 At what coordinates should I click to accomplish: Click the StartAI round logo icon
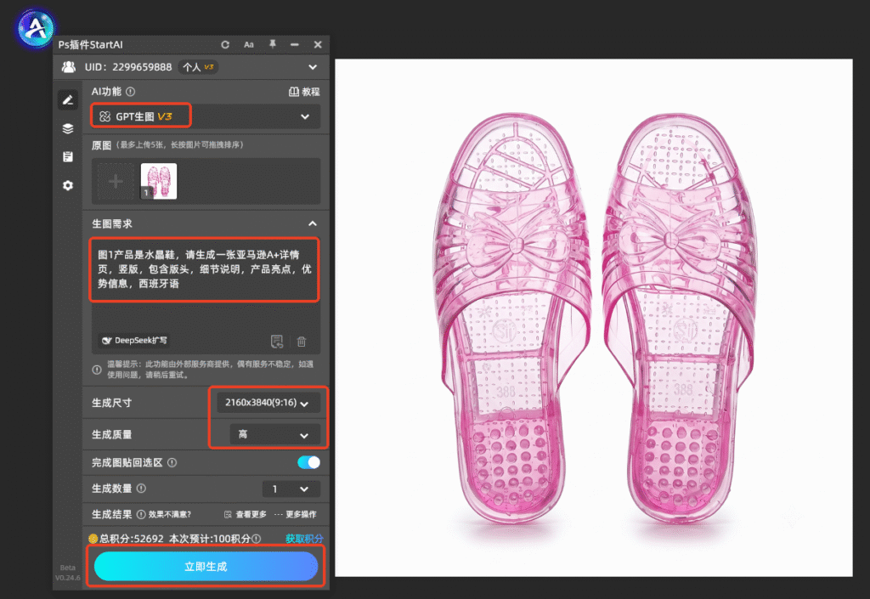(36, 28)
